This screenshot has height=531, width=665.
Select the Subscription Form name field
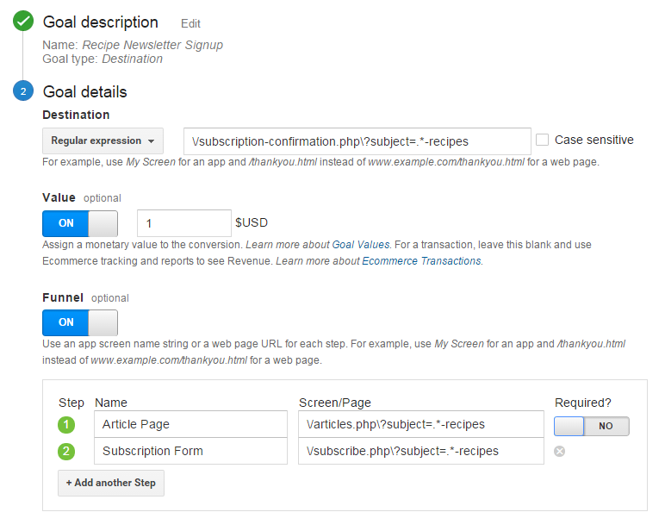(x=191, y=451)
